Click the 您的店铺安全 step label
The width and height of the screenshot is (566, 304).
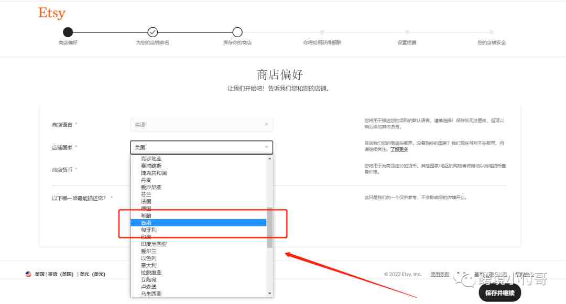tap(491, 42)
